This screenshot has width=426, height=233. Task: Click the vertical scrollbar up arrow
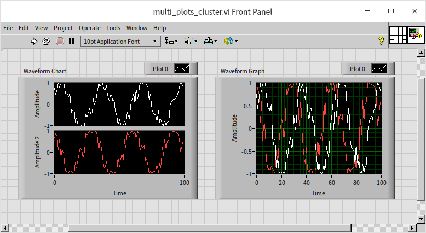point(421,53)
